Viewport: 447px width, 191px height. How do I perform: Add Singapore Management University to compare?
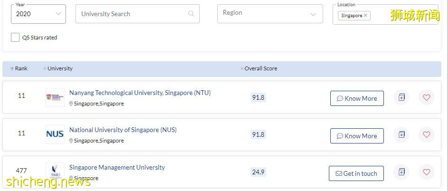click(x=401, y=172)
